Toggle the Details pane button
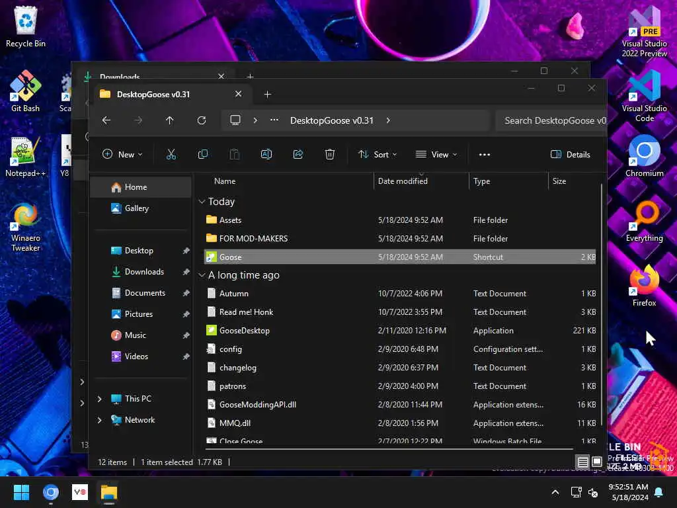 (x=571, y=154)
